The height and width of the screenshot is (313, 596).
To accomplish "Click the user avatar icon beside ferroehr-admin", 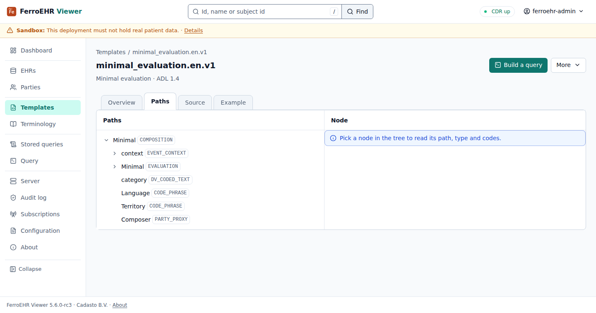I will (527, 12).
